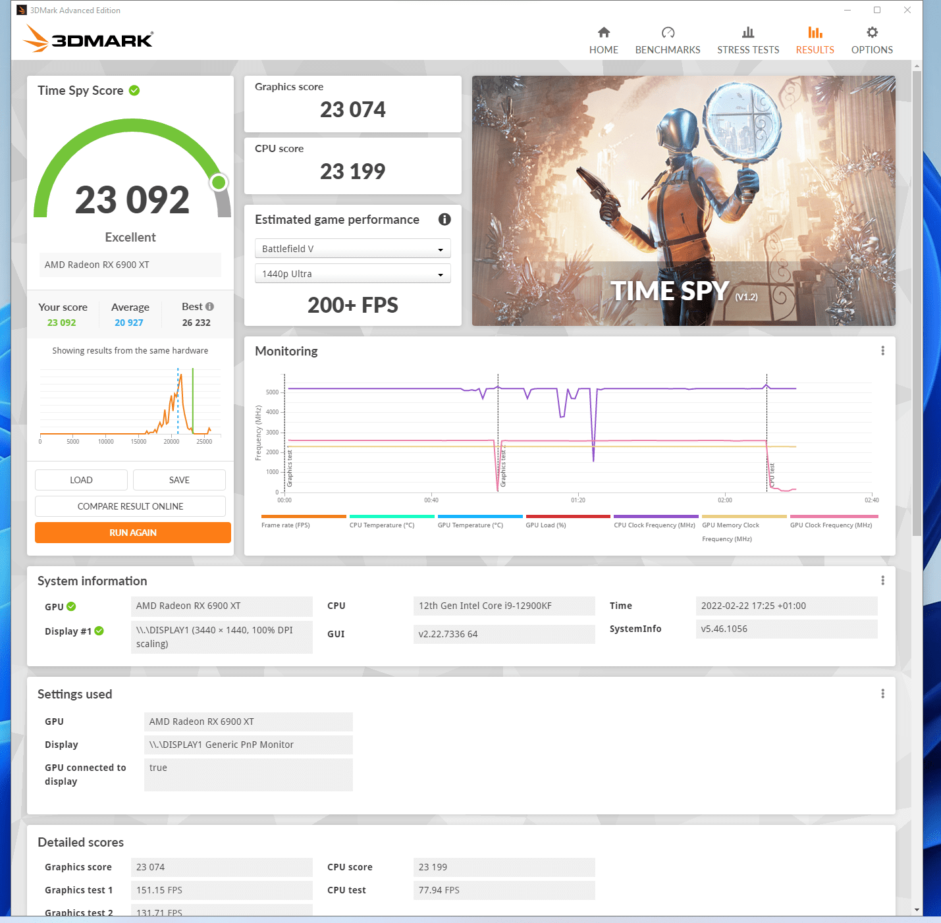Click the scrollbar up arrow
This screenshot has height=923, width=941.
917,66
